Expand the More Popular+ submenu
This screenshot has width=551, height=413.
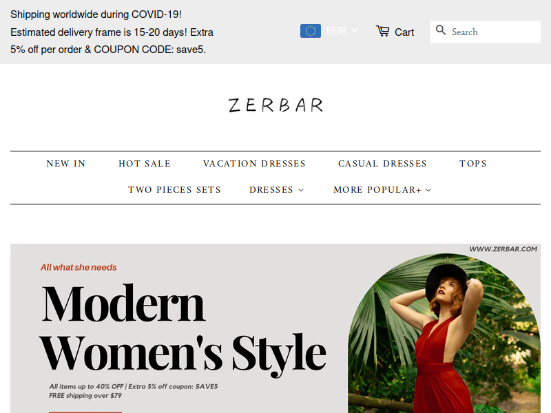(x=382, y=190)
